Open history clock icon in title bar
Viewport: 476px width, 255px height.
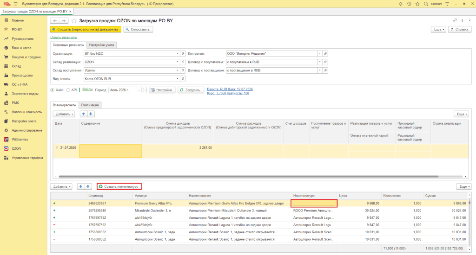(x=409, y=4)
